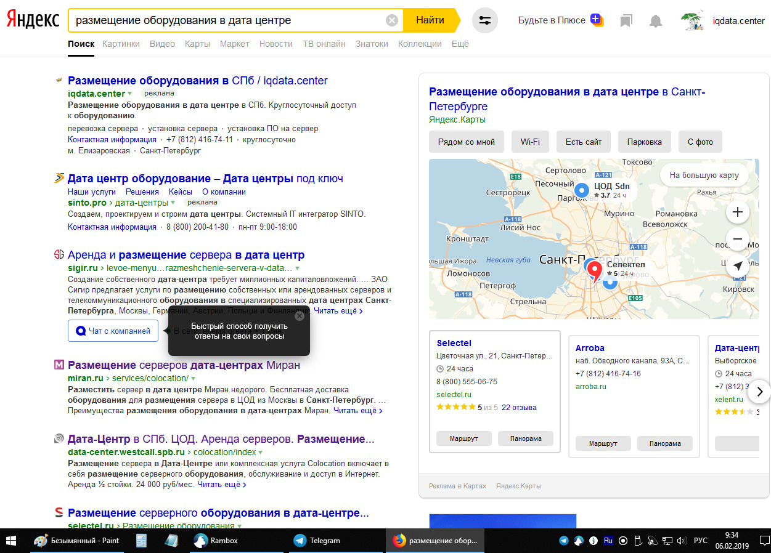The image size is (771, 553).
Task: Open the notepad app taskbar icon
Action: click(171, 541)
